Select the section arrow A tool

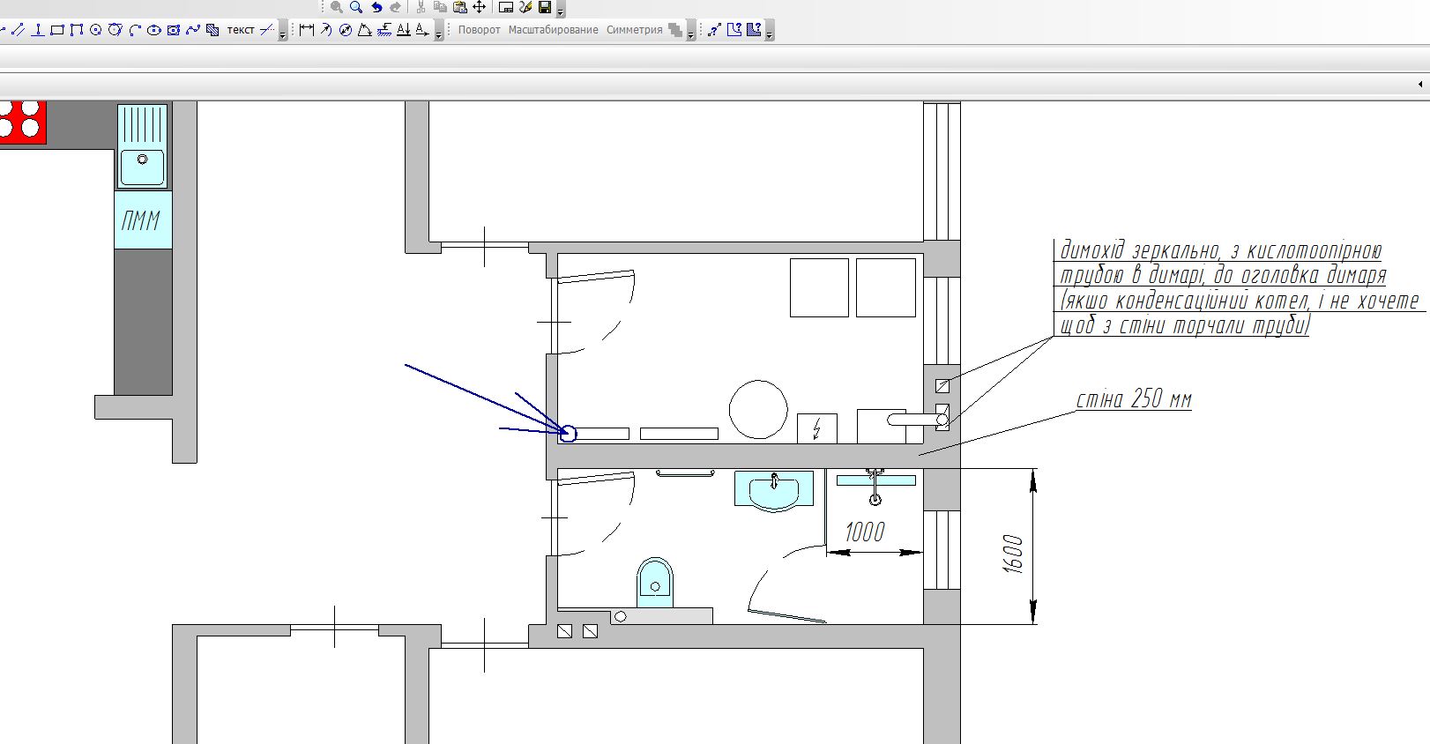pos(403,30)
